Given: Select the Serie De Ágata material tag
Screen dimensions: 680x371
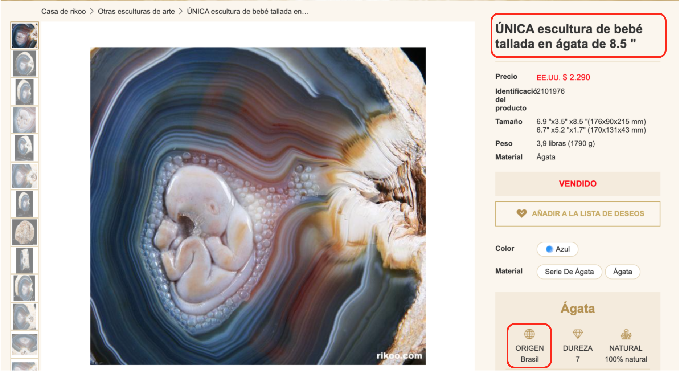Looking at the screenshot, I should [x=569, y=272].
